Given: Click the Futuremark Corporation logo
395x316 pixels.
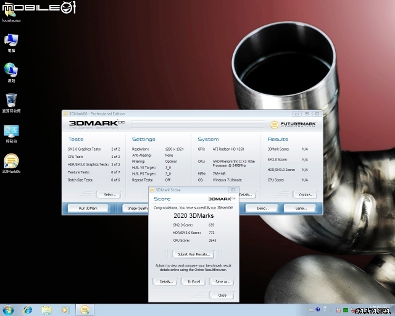Looking at the screenshot, I should point(293,125).
